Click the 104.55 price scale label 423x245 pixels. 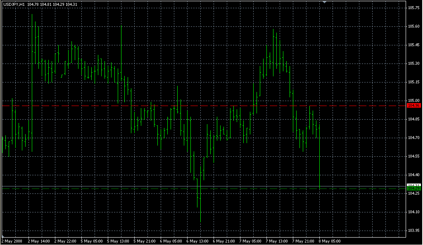pyautogui.click(x=413, y=156)
